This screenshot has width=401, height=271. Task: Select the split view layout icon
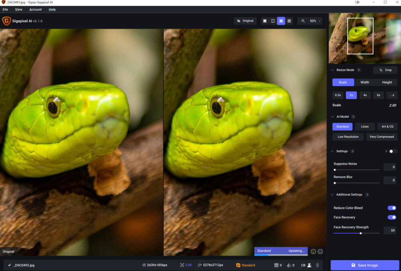(x=273, y=21)
